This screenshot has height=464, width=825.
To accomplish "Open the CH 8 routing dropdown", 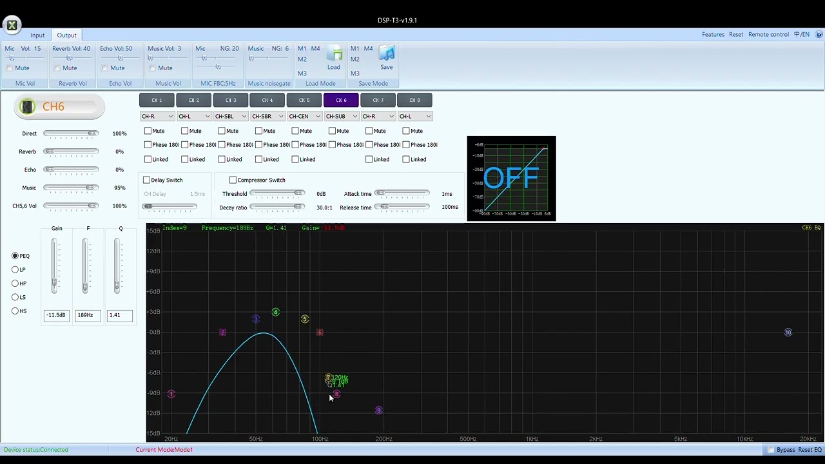I will point(414,116).
